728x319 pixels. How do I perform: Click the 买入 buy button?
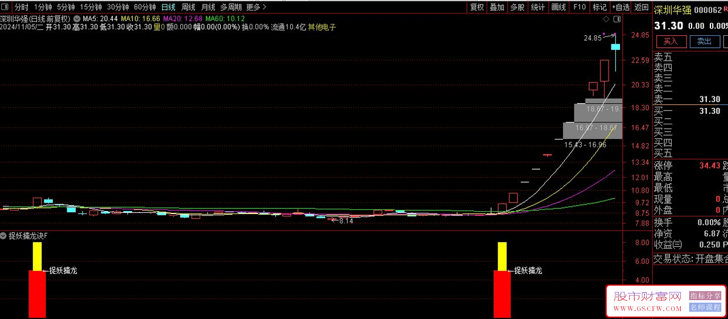670,41
